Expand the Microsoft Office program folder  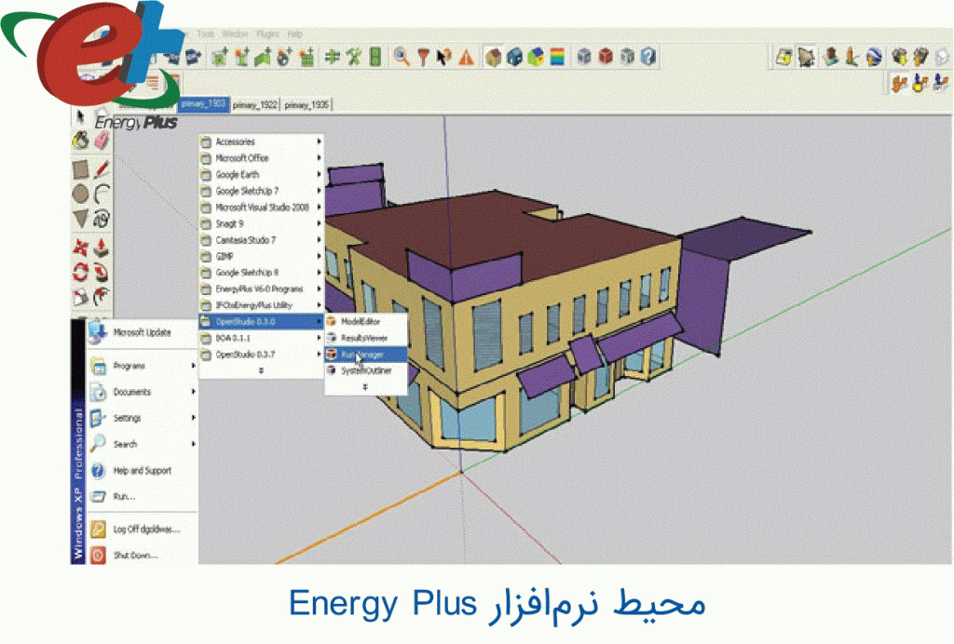(261, 158)
